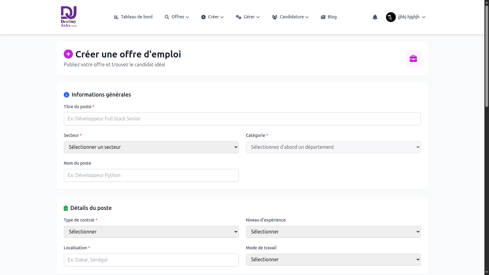Image resolution: width=489 pixels, height=275 pixels.
Task: Click the Localisation input field
Action: pos(151,260)
